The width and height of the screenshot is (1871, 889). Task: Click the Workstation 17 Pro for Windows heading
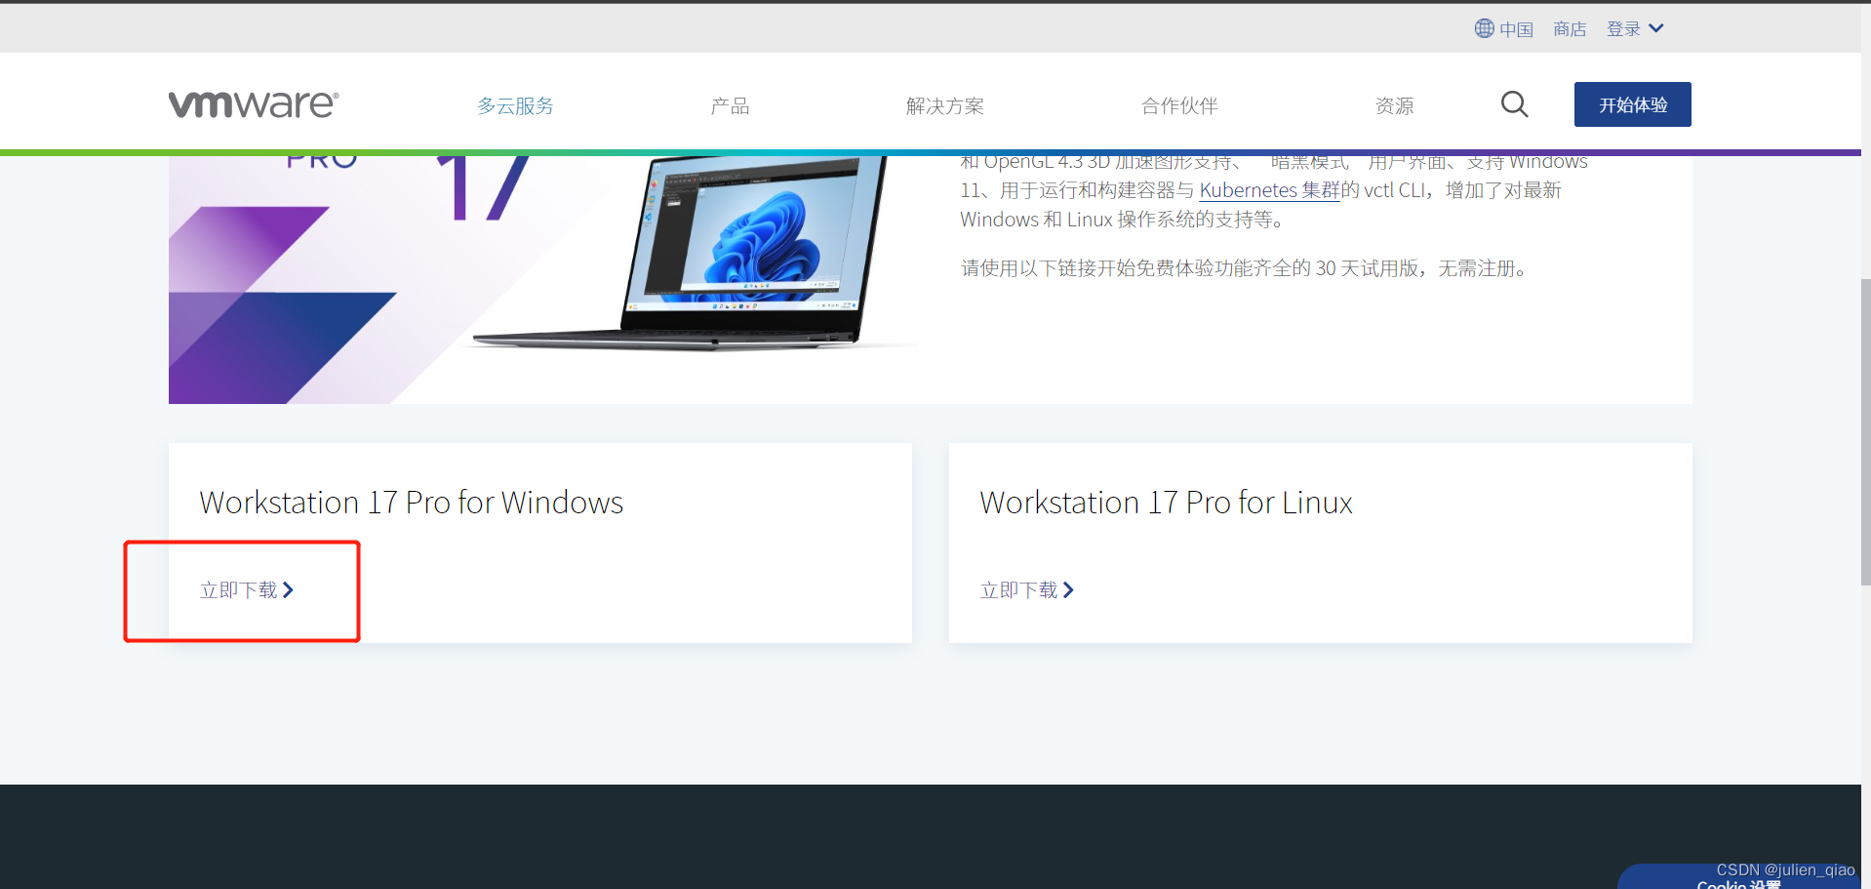coord(412,503)
